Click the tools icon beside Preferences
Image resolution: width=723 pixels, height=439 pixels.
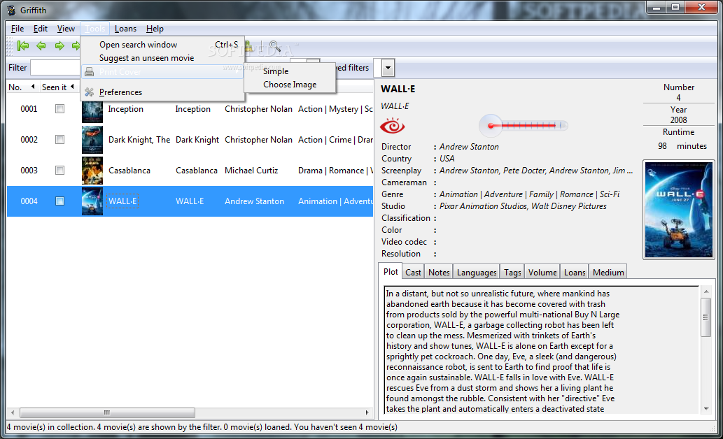pyautogui.click(x=90, y=92)
